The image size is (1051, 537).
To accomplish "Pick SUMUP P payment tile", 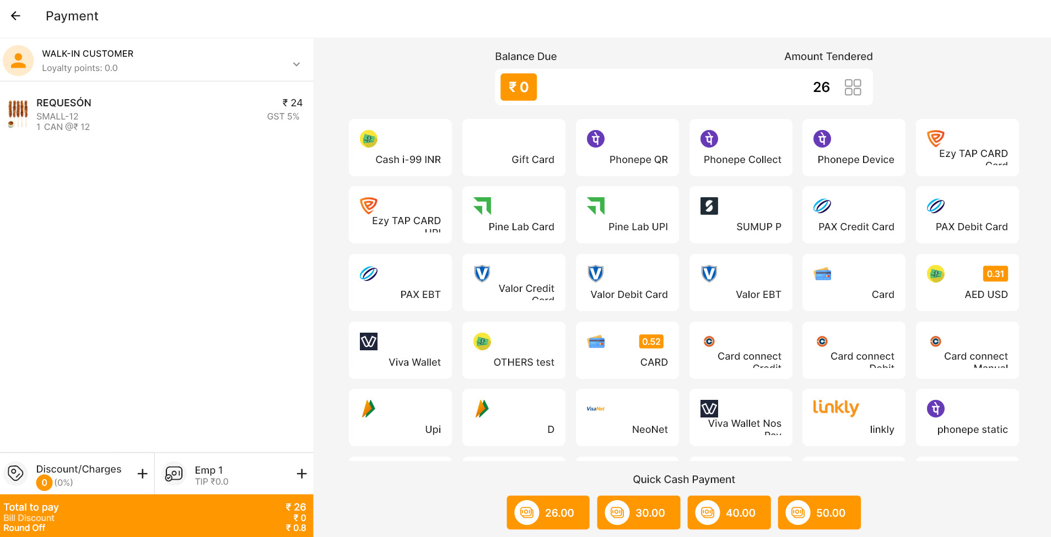I will (x=741, y=215).
